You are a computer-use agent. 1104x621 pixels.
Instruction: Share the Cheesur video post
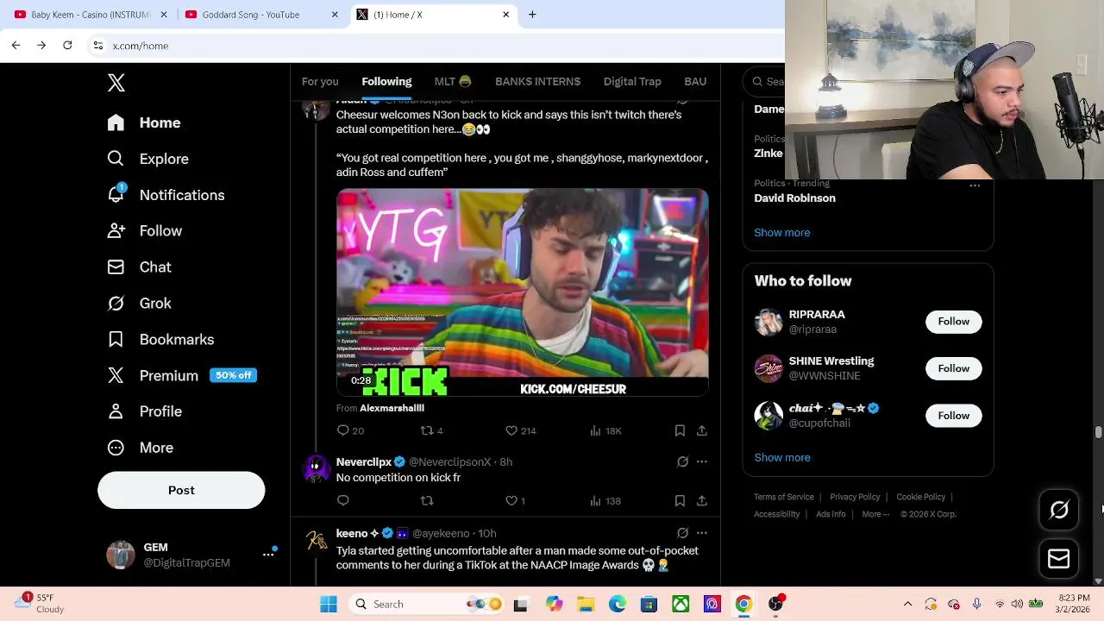click(x=702, y=430)
